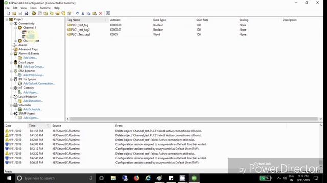Launch the Quick Client toolbar icon
This screenshot has height=183, width=327.
pyautogui.click(x=108, y=14)
